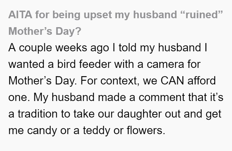Click the word "tradition"

coord(37,114)
